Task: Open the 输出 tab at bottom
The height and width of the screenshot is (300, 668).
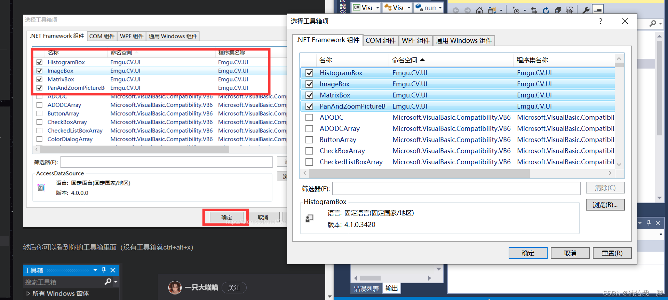Action: (x=391, y=288)
